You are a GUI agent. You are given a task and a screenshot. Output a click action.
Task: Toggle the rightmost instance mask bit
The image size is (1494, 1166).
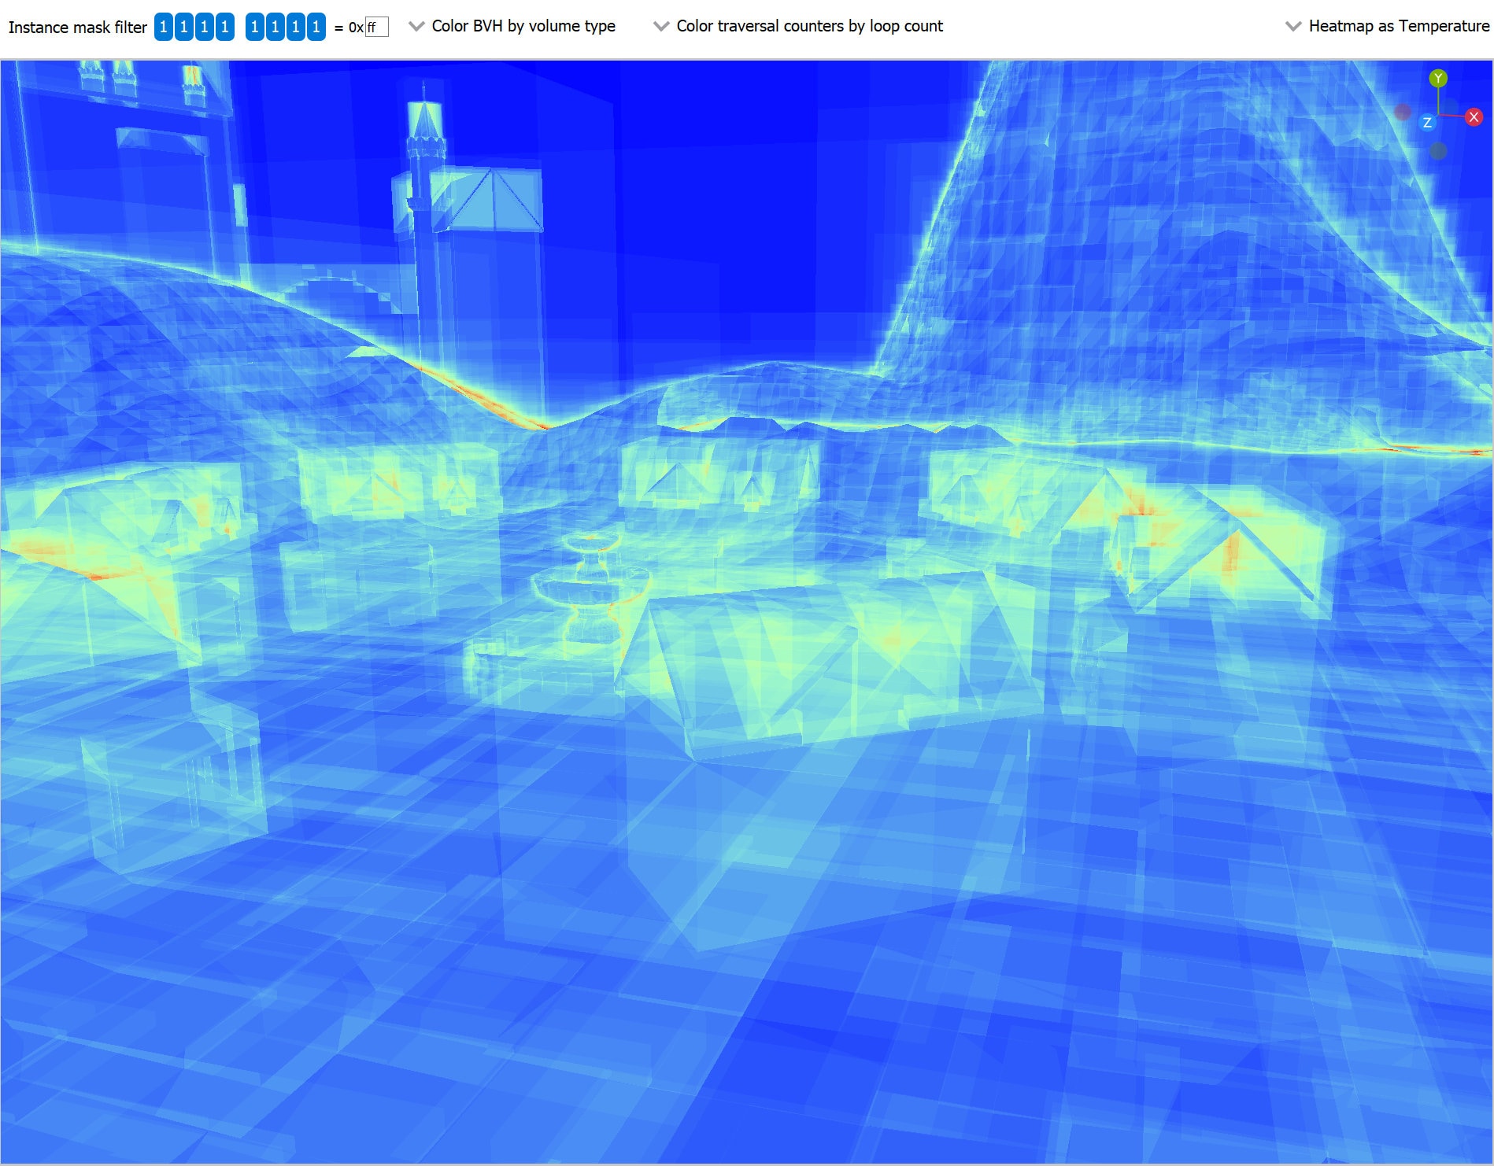click(316, 27)
